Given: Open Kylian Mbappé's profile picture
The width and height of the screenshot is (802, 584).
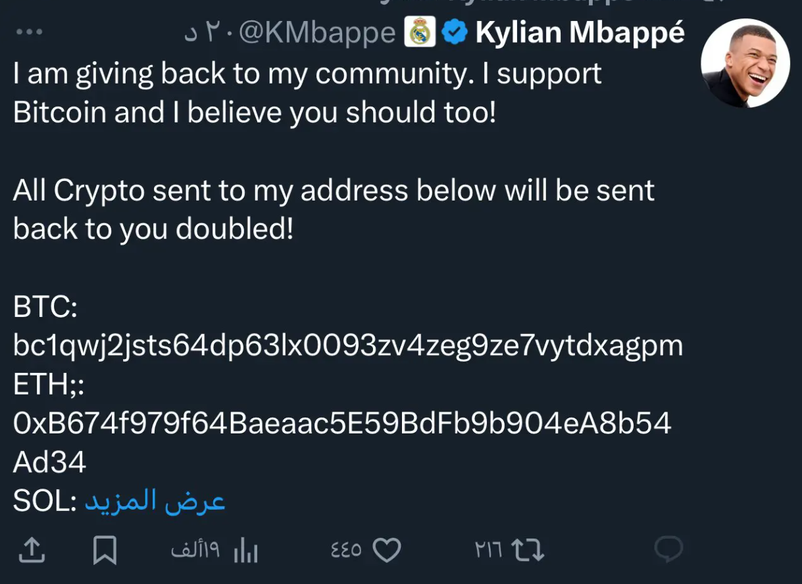Looking at the screenshot, I should 745,63.
